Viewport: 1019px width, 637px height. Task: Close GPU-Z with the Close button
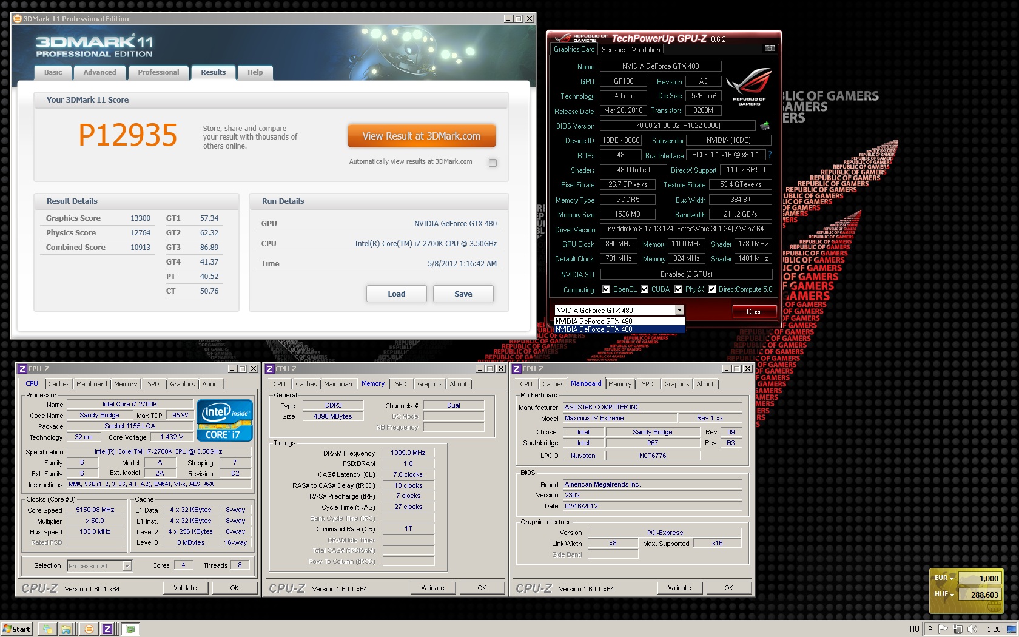click(755, 311)
